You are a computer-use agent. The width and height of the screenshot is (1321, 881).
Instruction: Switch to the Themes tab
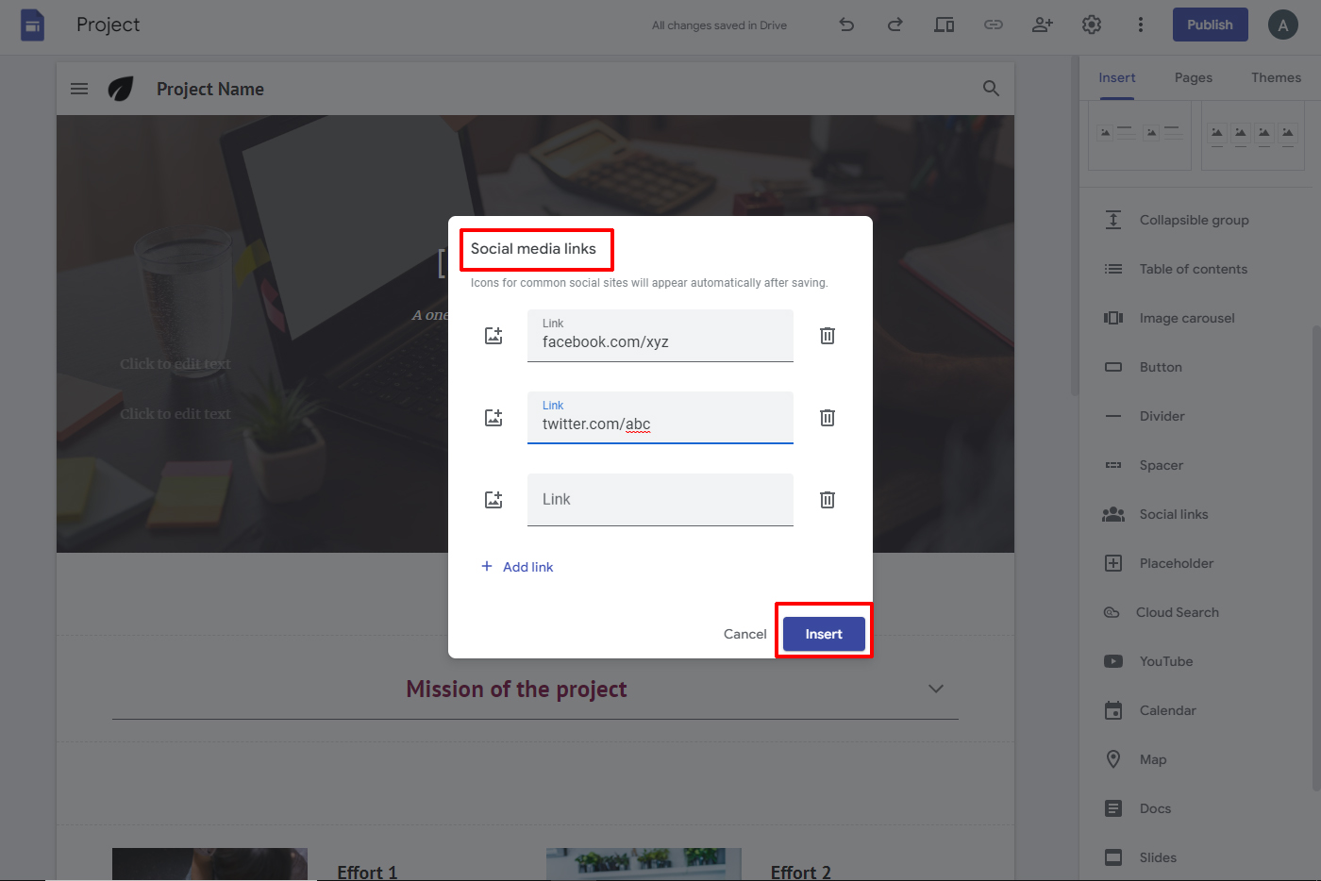pyautogui.click(x=1276, y=77)
